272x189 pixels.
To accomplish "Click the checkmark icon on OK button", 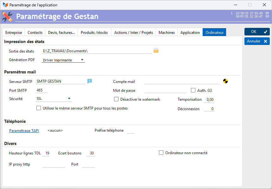I will (x=265, y=32).
